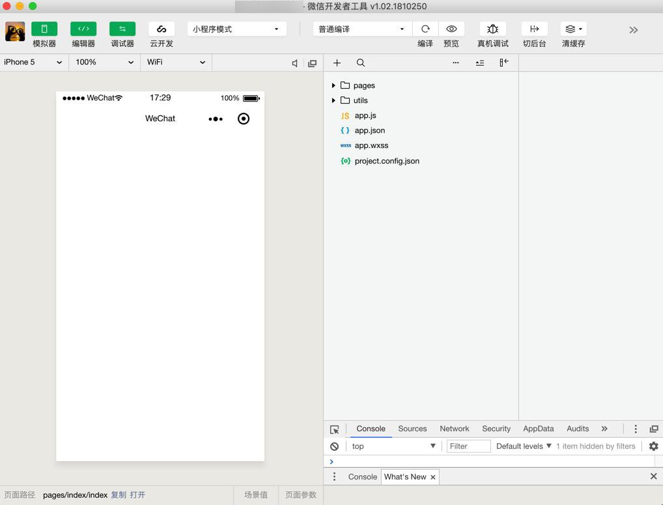The width and height of the screenshot is (663, 505).
Task: Switch to the Audits tab
Action: click(x=578, y=429)
